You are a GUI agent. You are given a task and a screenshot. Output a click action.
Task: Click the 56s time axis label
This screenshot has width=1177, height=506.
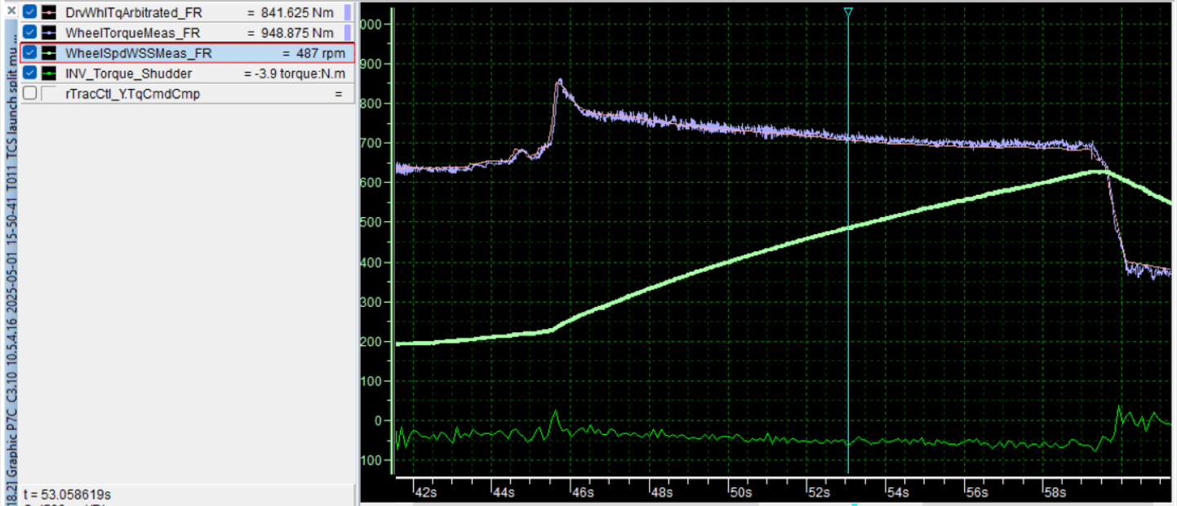coord(978,494)
